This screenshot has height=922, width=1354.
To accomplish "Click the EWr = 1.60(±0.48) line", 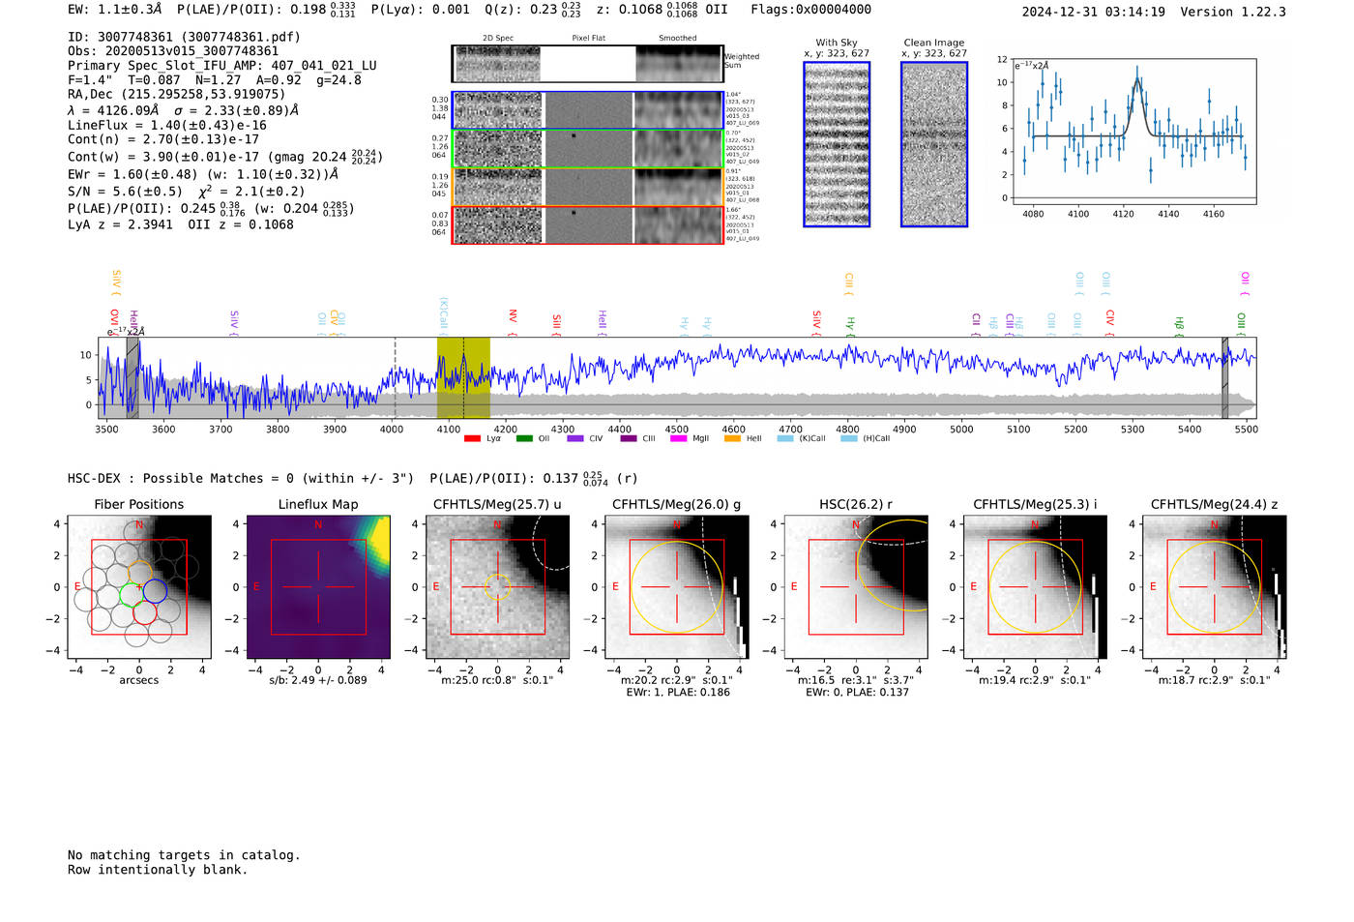I will pyautogui.click(x=203, y=175).
